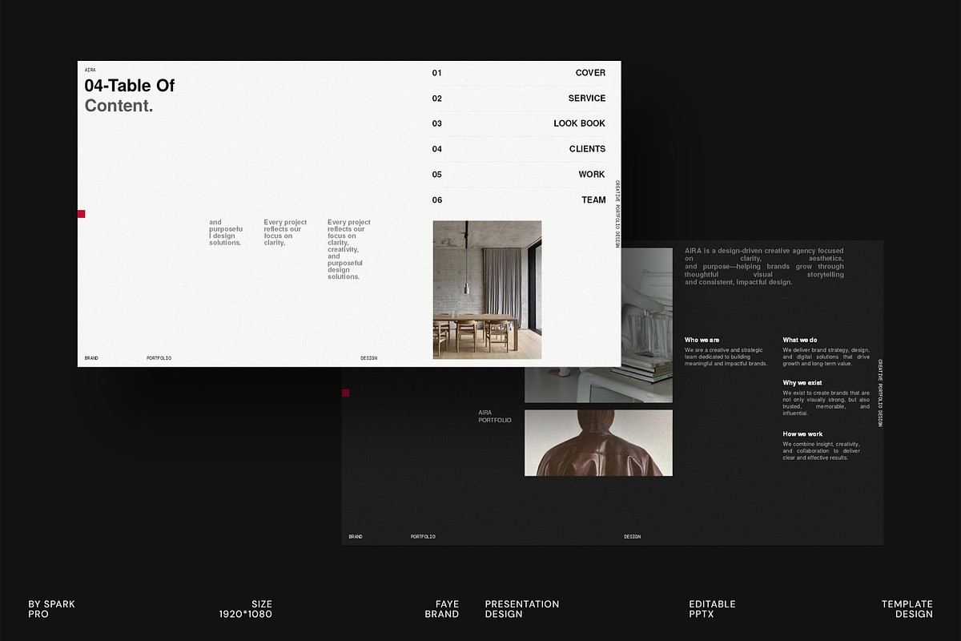Screen dimensions: 961x641
Task: Select the "Every project reflects our focus on clarity," block
Action: tap(285, 232)
